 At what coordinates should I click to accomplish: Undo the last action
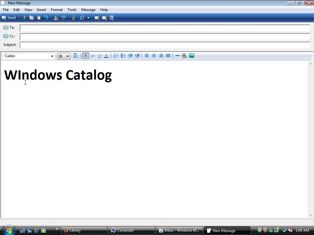pos(46,18)
